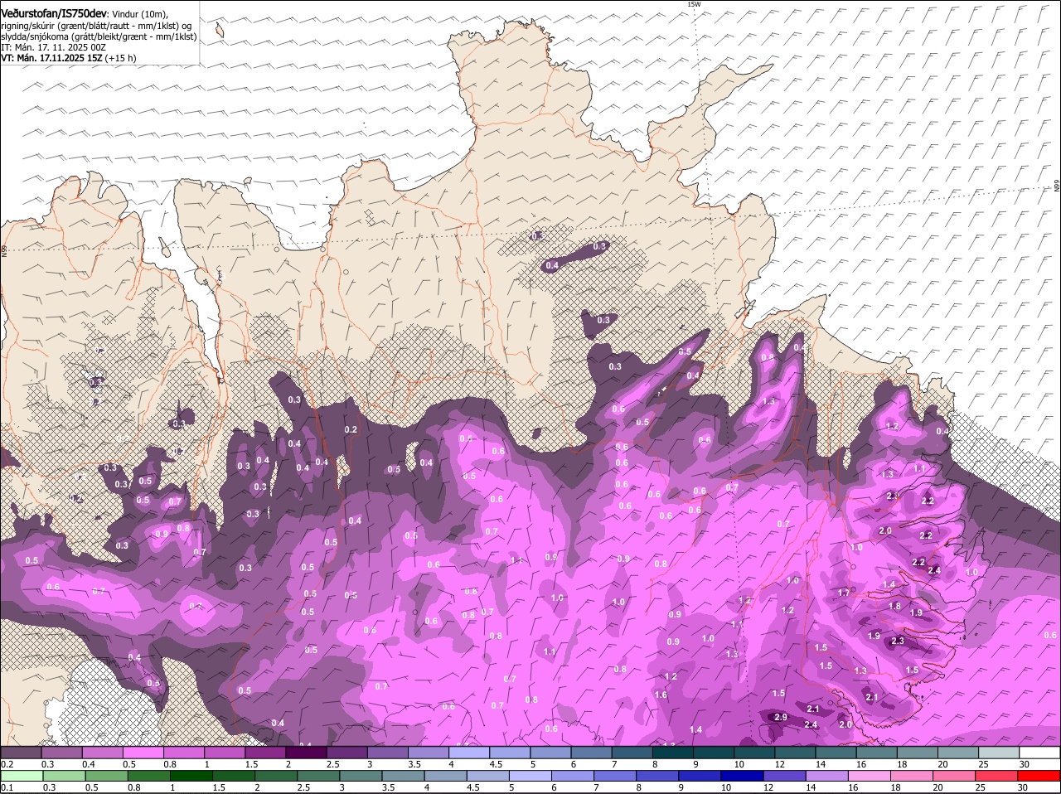Select bottom legend swatch between 3 and 3.5

tap(362, 777)
